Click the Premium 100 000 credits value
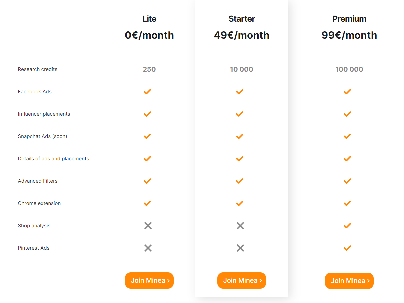Image resolution: width=404 pixels, height=303 pixels. pos(349,69)
